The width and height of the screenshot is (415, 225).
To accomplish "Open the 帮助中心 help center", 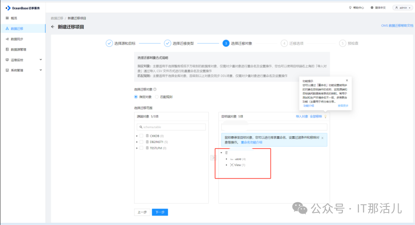I will click(x=356, y=8).
